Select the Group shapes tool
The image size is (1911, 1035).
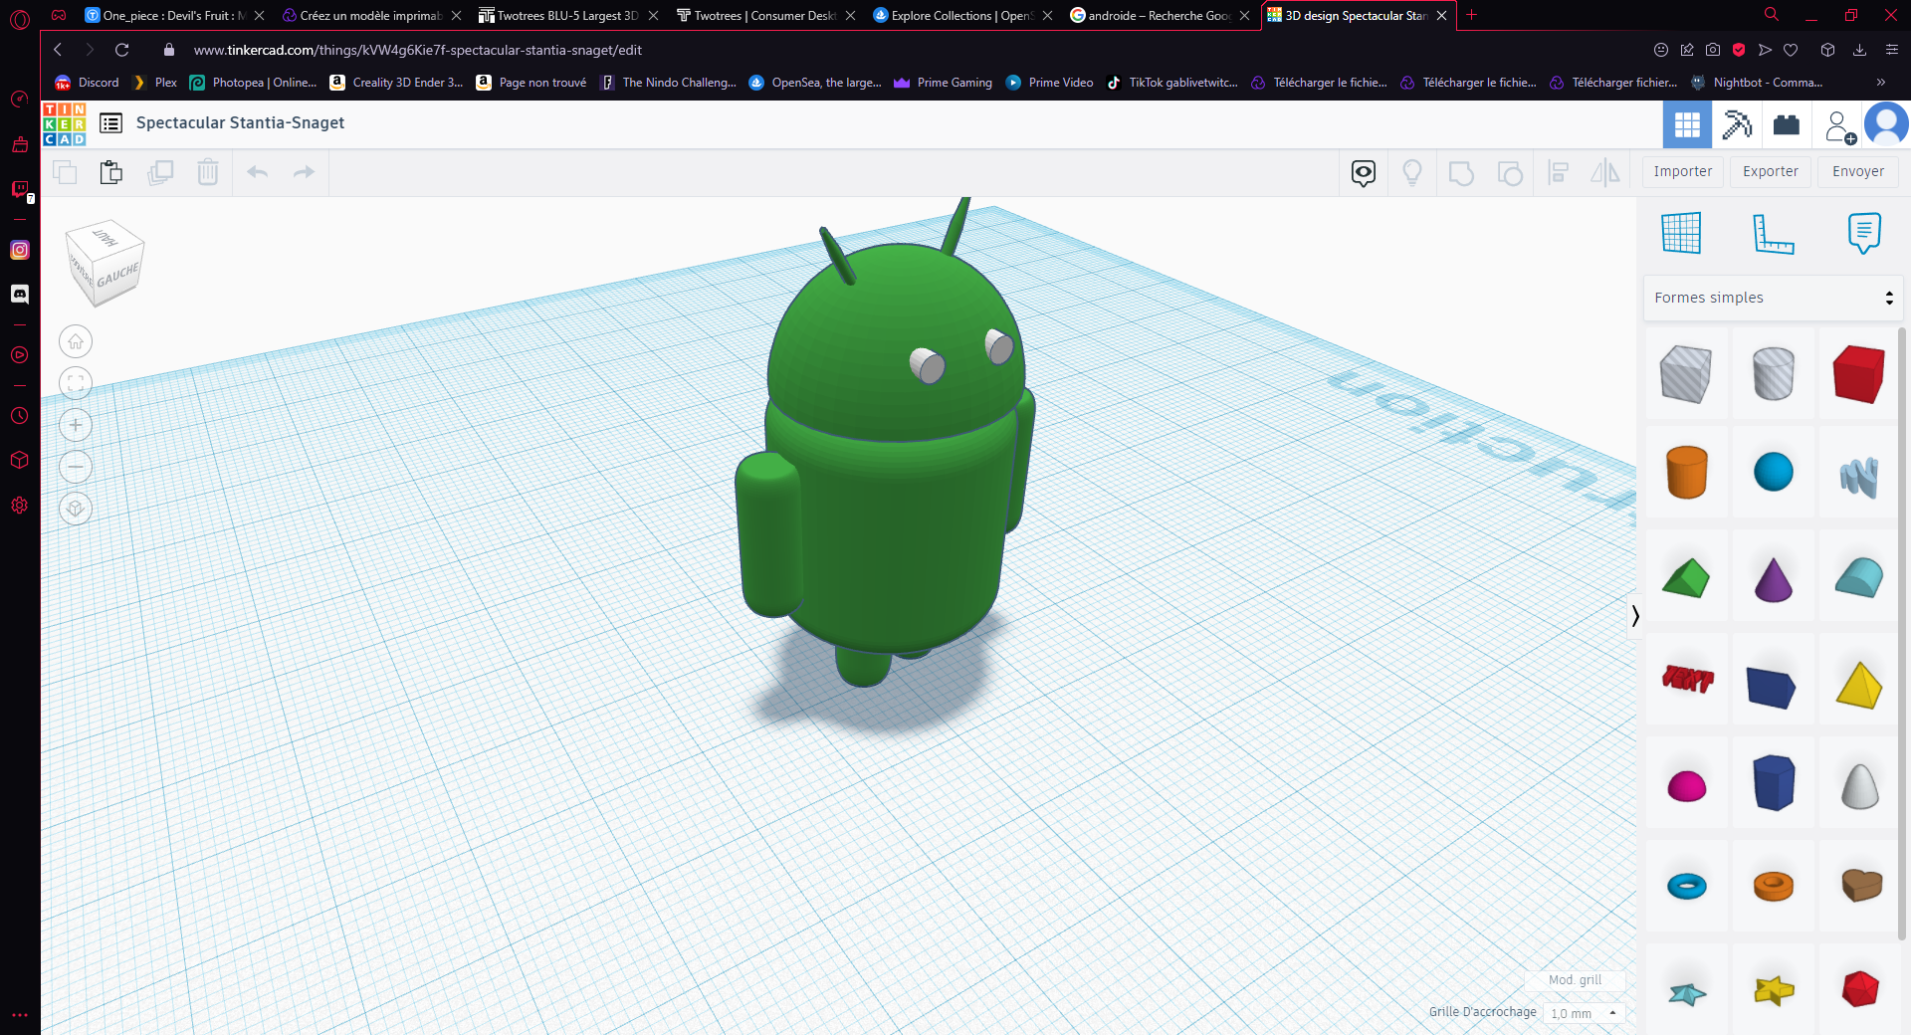[x=1461, y=172]
